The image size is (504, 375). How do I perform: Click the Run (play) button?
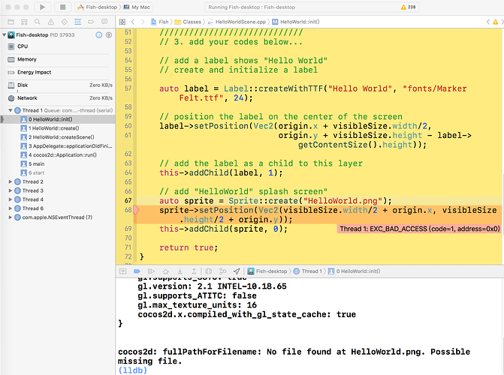point(42,7)
